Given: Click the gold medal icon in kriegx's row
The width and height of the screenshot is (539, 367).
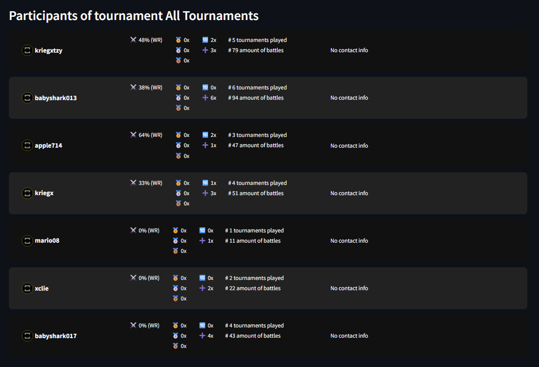Looking at the screenshot, I should (178, 183).
